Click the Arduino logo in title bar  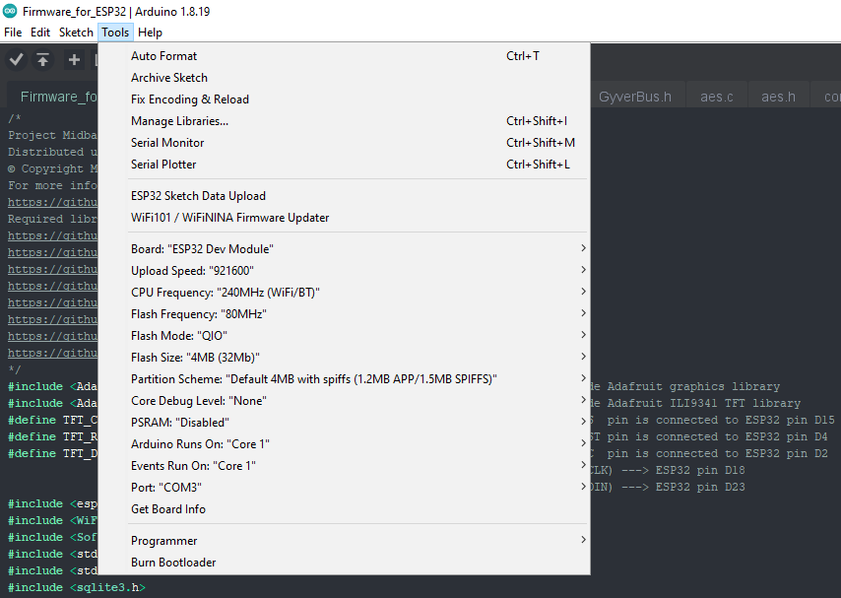point(10,11)
